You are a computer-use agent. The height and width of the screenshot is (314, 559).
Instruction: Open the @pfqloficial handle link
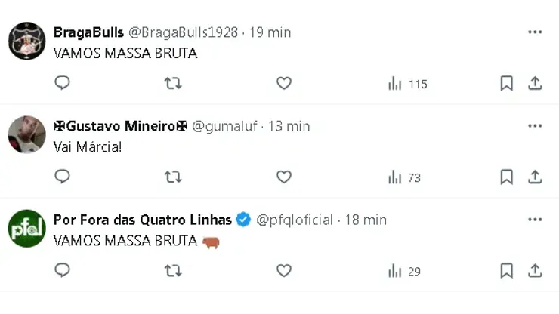point(295,220)
